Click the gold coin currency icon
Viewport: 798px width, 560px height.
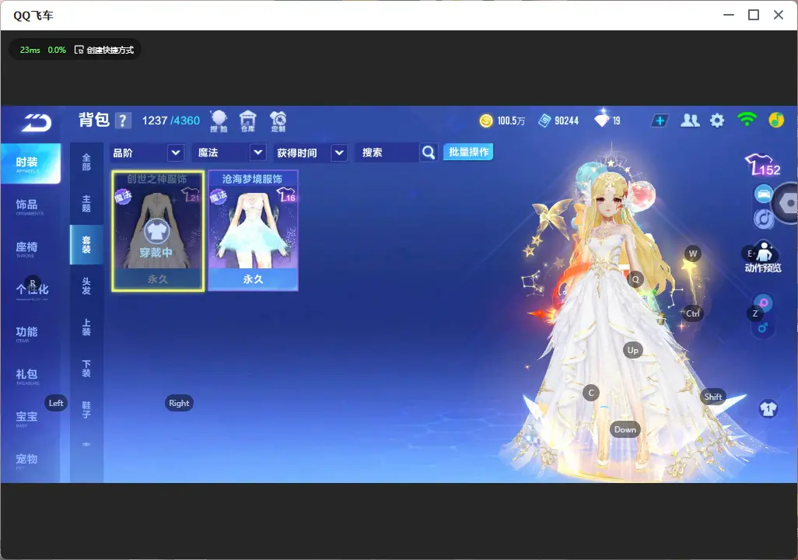[x=486, y=121]
